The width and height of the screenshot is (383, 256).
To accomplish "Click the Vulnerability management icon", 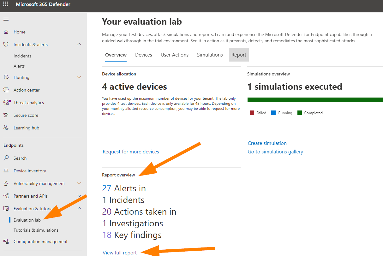I will click(x=6, y=183).
